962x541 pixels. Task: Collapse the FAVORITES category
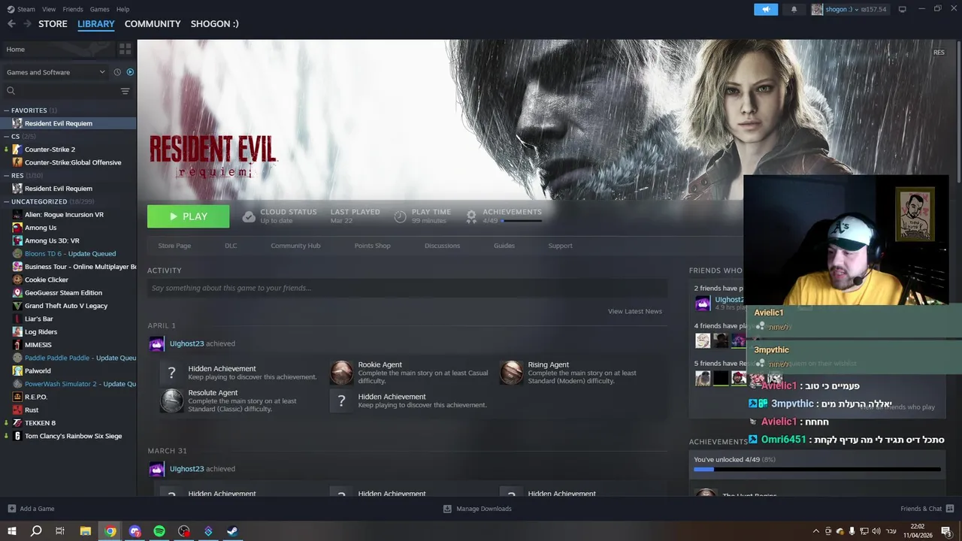[x=7, y=110]
